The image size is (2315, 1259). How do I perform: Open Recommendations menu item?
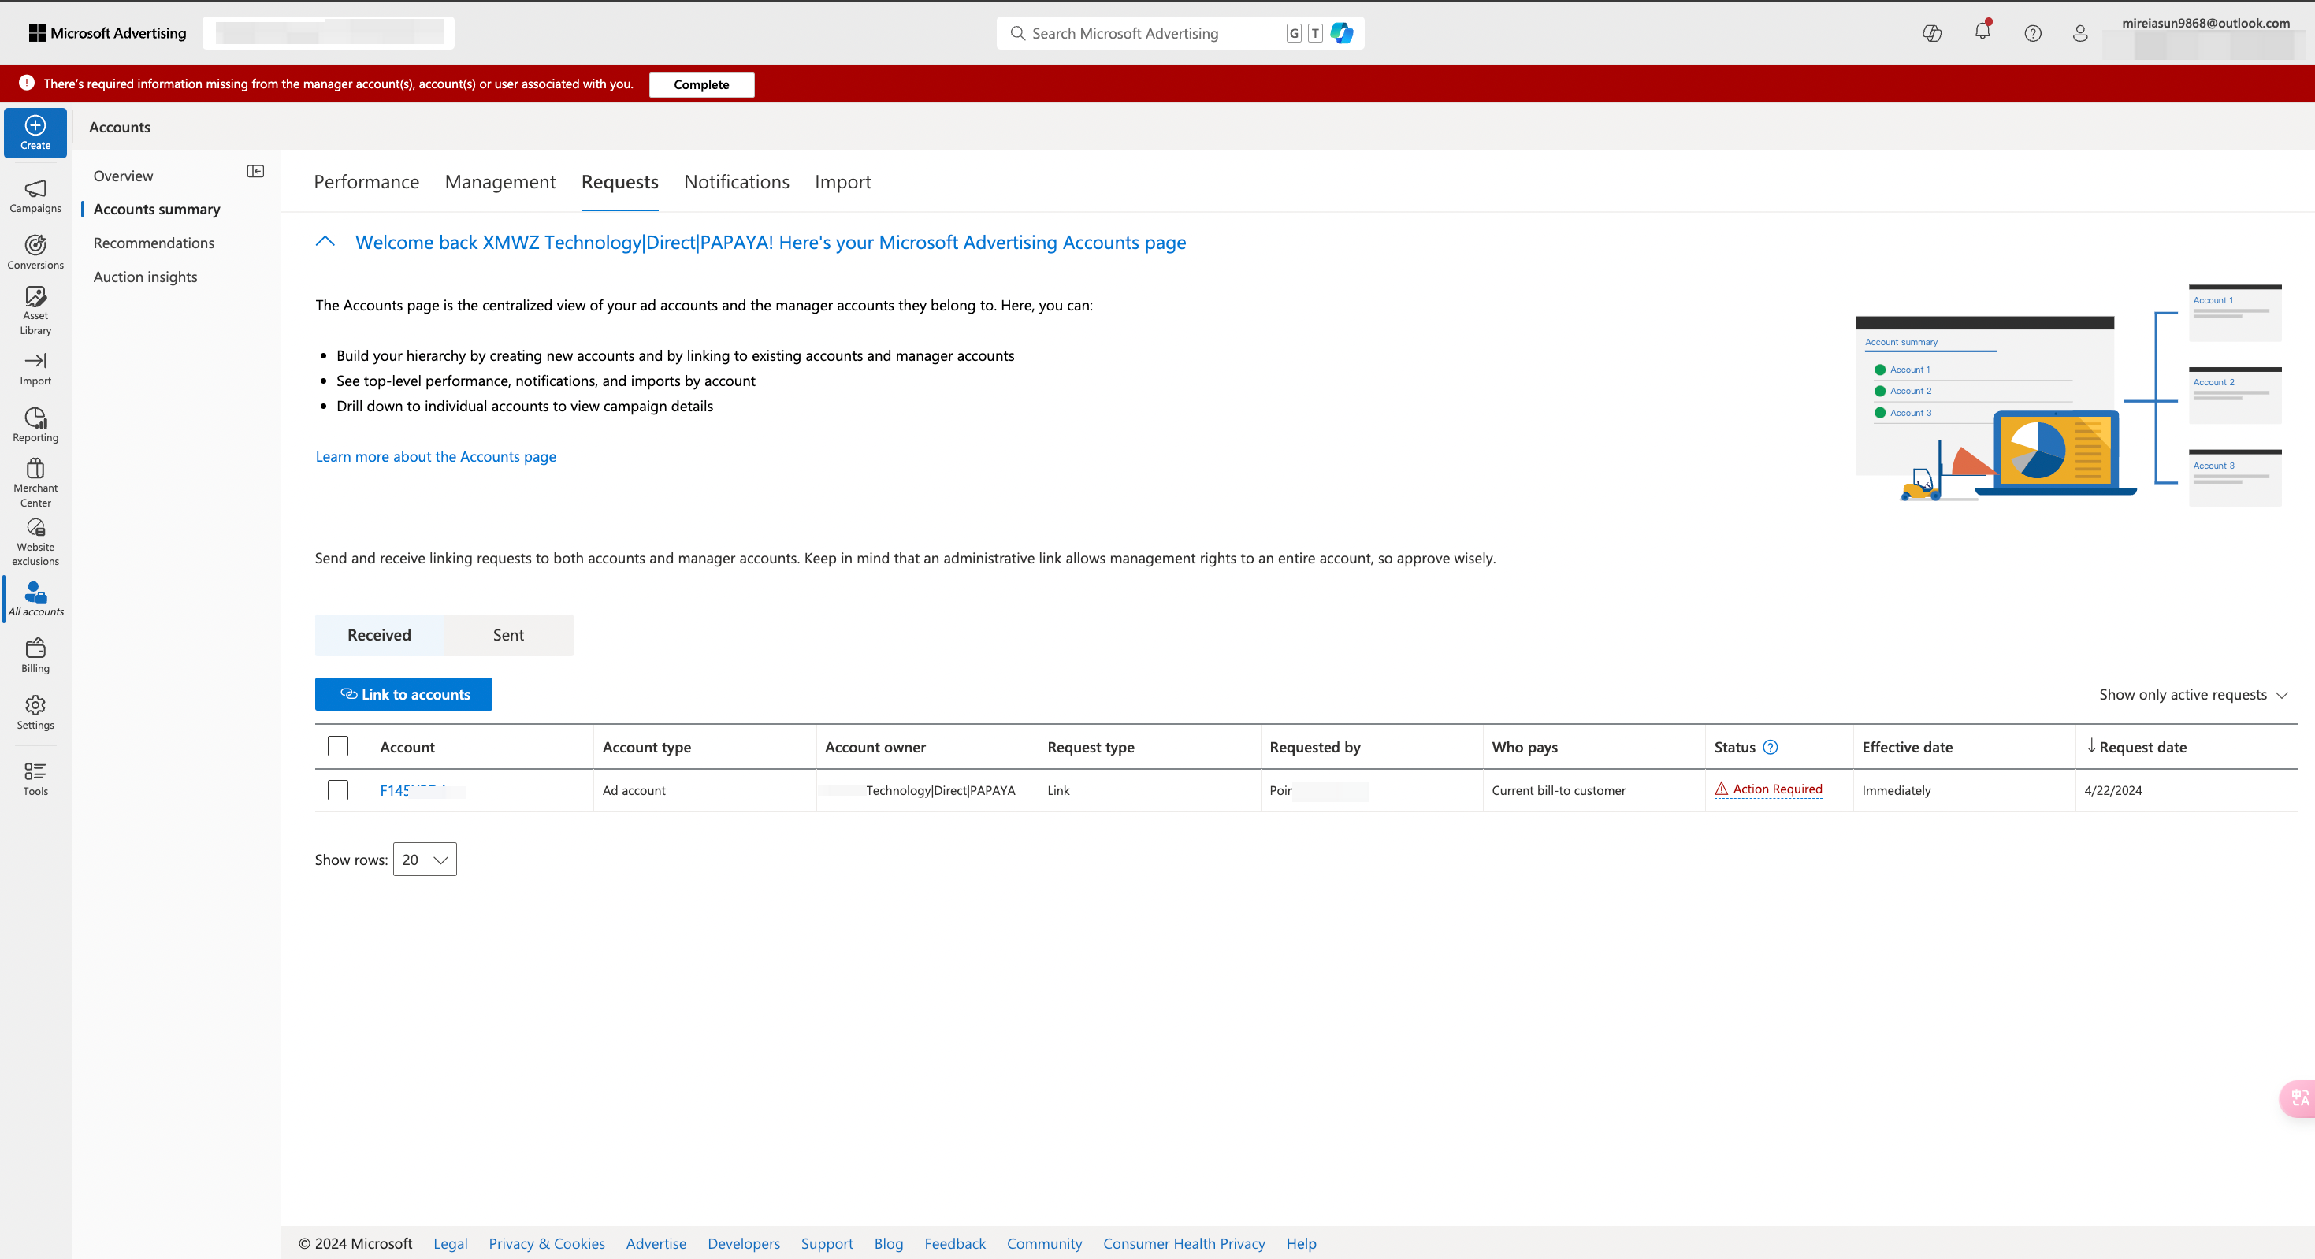[x=154, y=243]
